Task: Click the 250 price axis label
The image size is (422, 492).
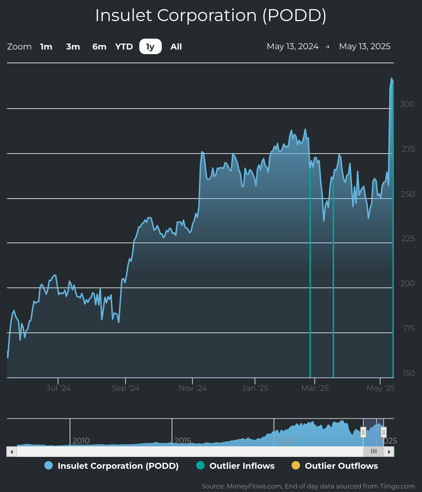Action: pyautogui.click(x=408, y=194)
